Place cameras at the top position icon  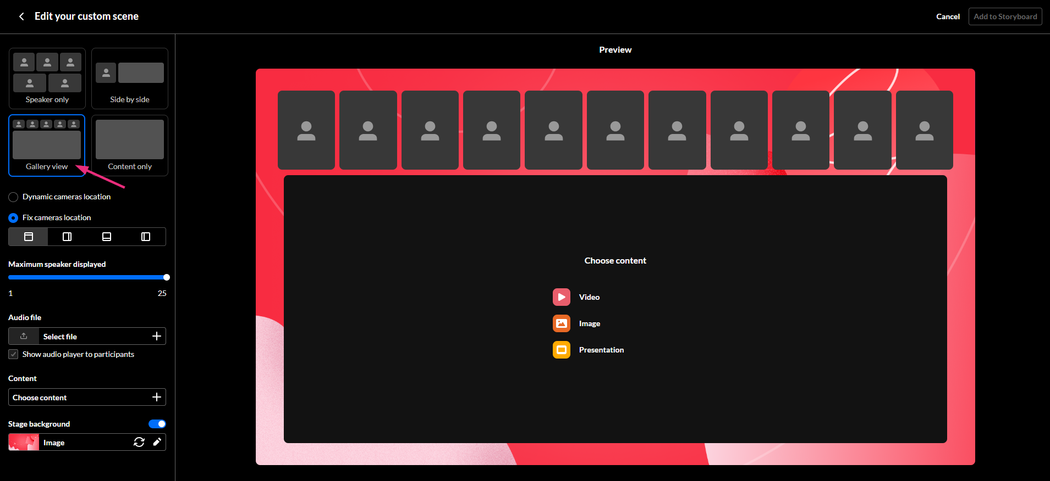29,237
